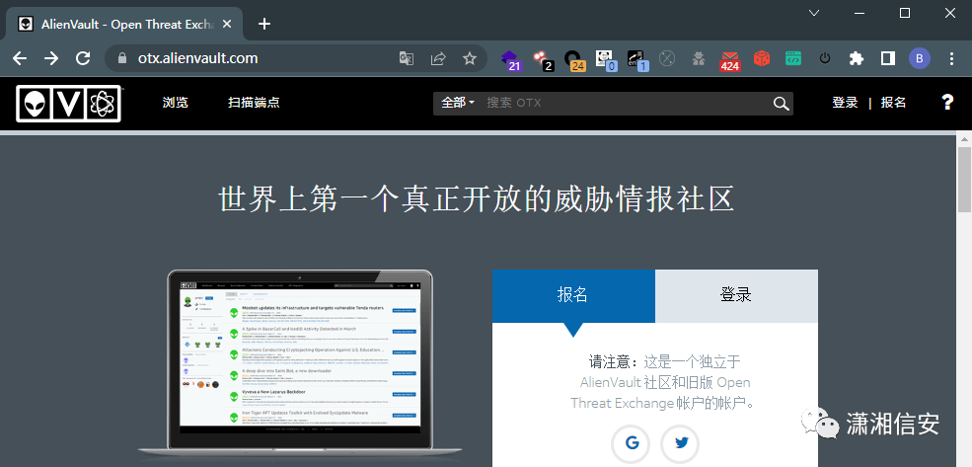The height and width of the screenshot is (467, 972).
Task: Open the 浏览 menu item
Action: pos(176,103)
